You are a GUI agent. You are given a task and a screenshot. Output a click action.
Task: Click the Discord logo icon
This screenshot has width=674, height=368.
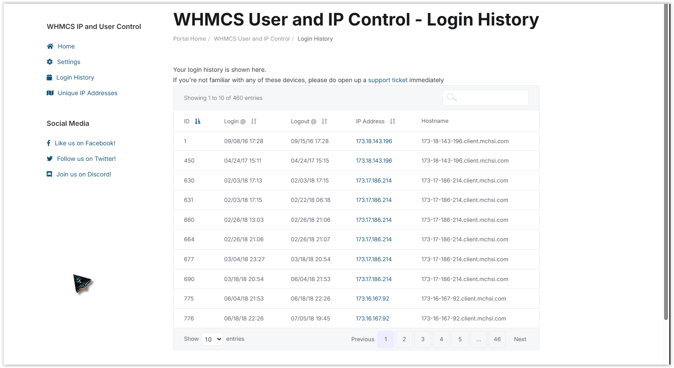point(49,174)
